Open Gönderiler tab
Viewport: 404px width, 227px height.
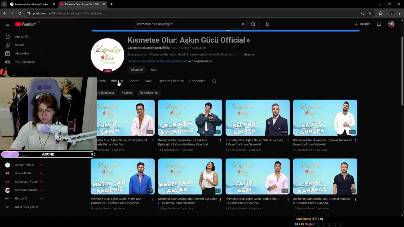point(197,81)
